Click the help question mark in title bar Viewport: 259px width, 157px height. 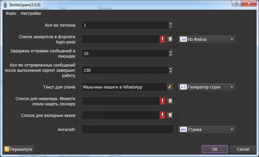coord(236,3)
